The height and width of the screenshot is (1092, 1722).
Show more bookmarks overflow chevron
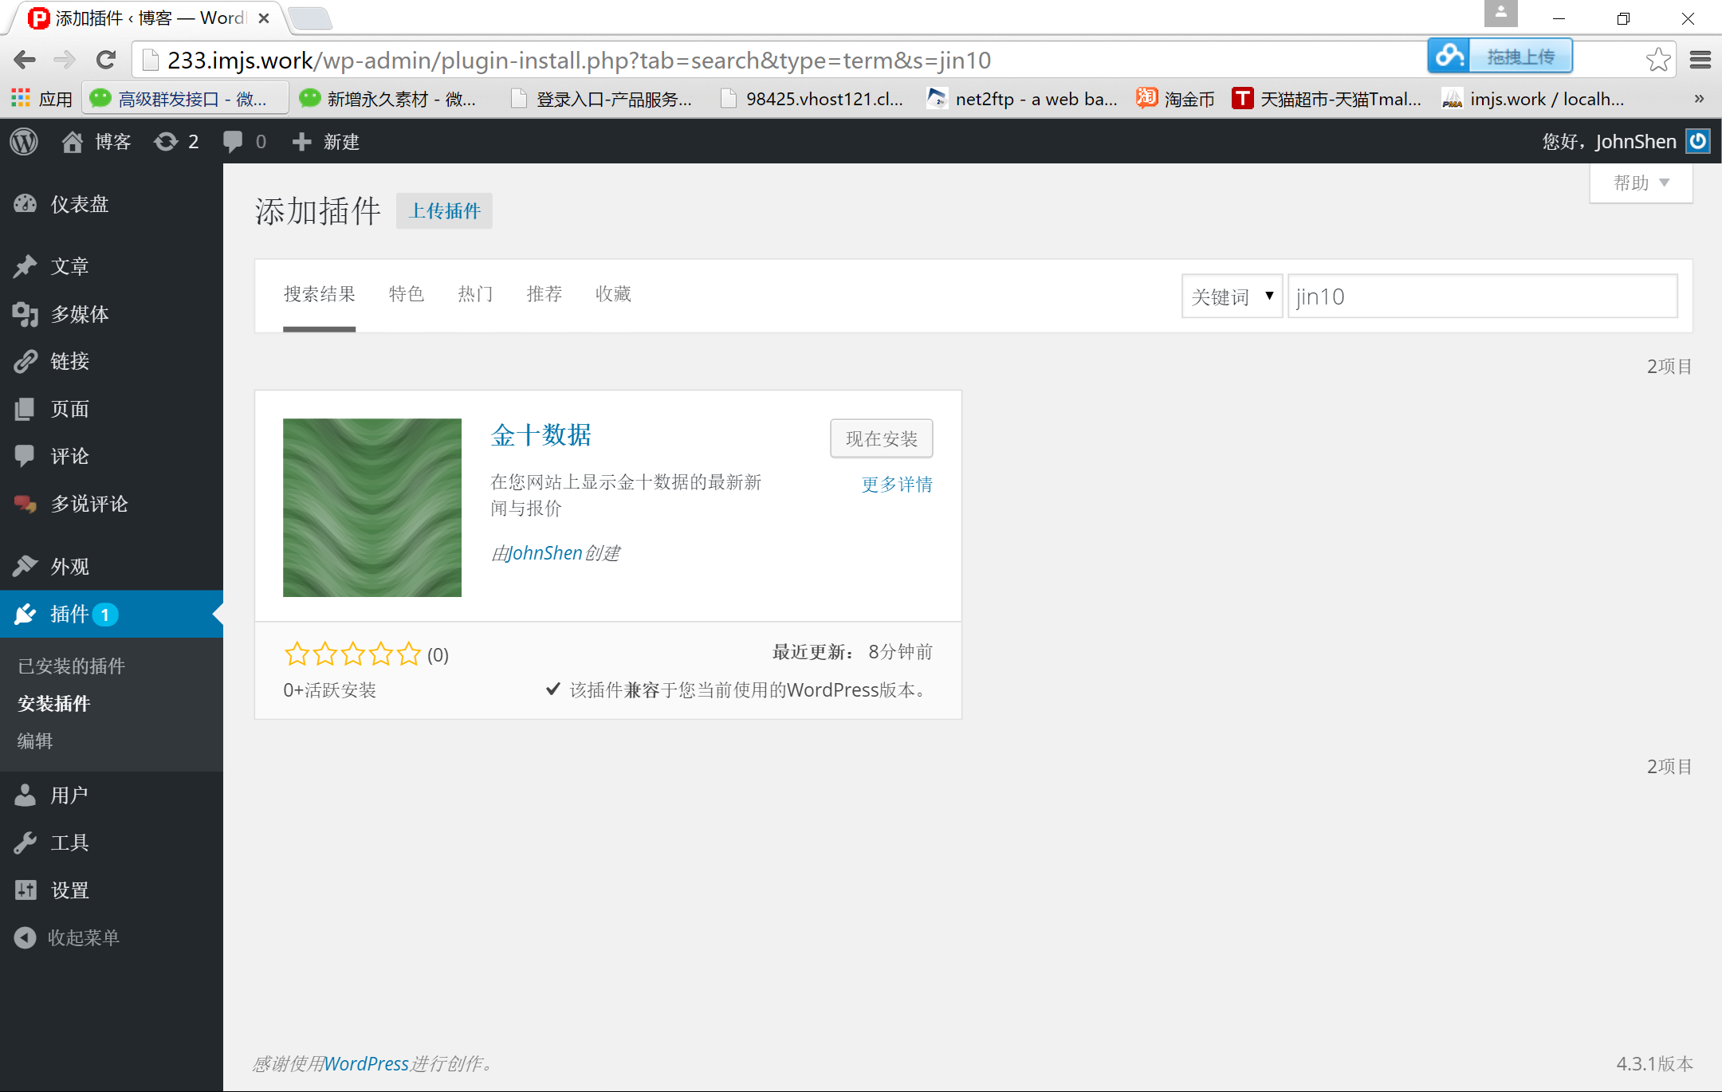pyautogui.click(x=1699, y=99)
